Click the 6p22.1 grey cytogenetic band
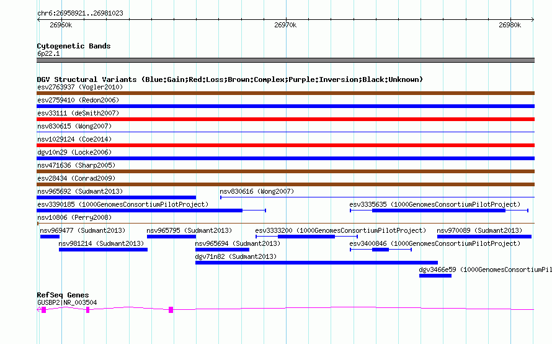552x344 pixels. [x=285, y=60]
